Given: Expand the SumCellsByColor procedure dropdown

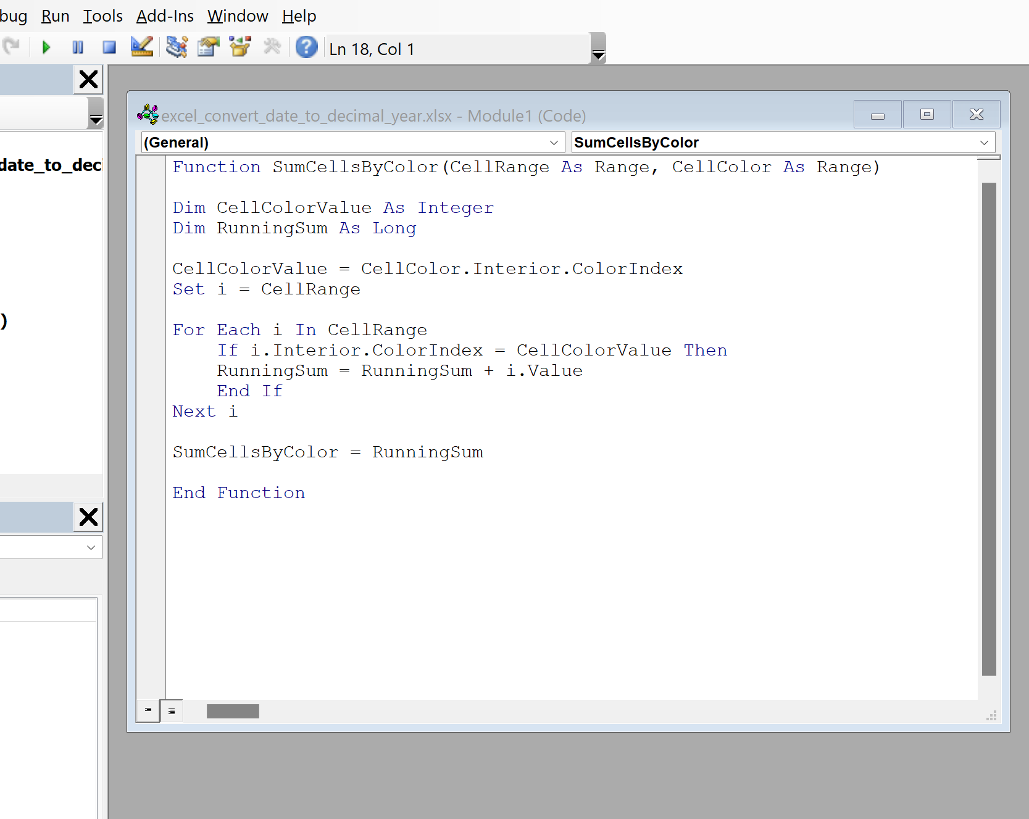Looking at the screenshot, I should [984, 143].
